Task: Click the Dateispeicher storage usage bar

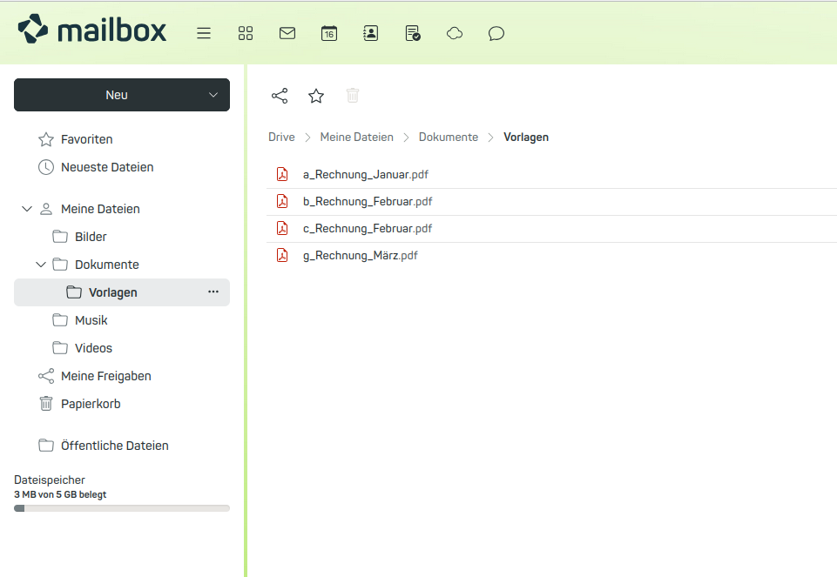Action: coord(122,508)
